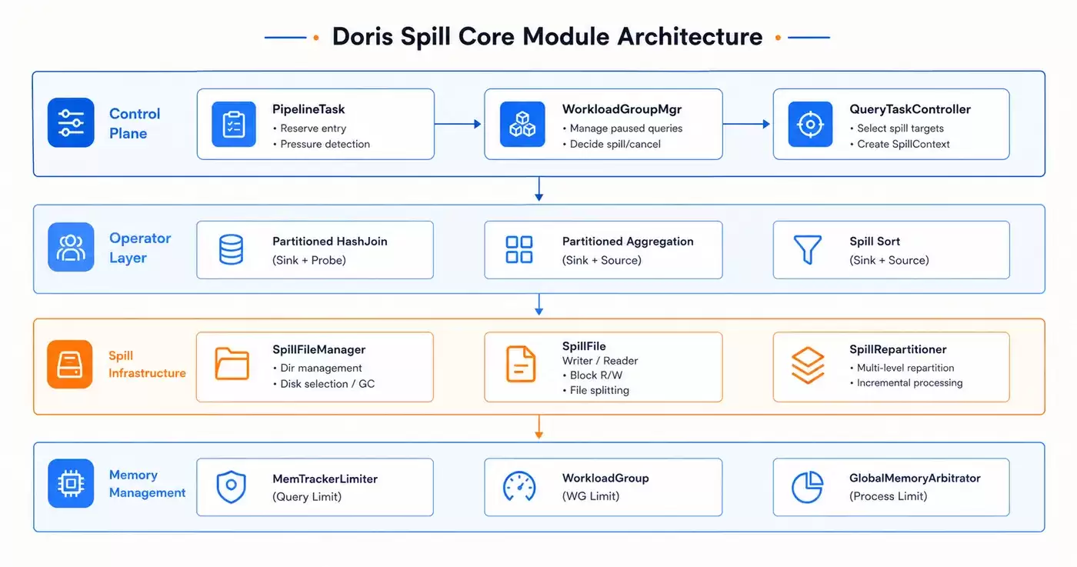Select the 'GlobalMemoryArbitrator' heading
Image resolution: width=1077 pixels, height=567 pixels.
[915, 478]
